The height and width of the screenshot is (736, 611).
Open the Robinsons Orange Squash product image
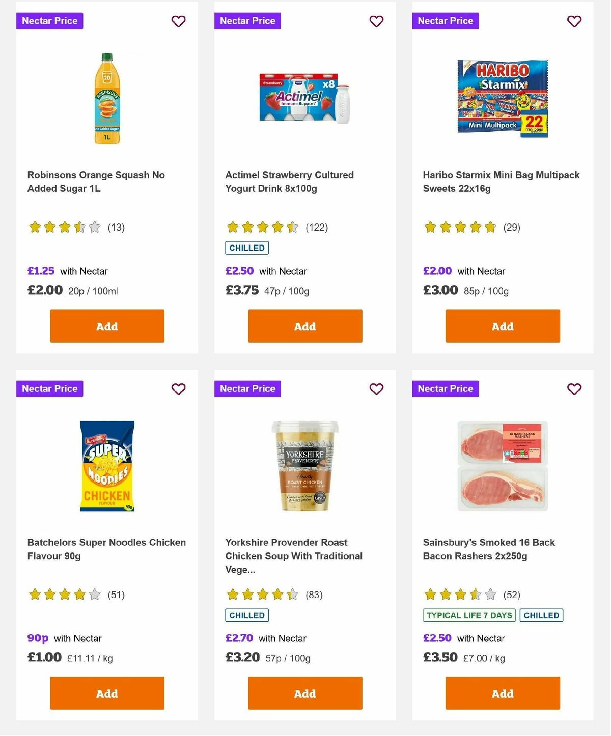coord(106,96)
